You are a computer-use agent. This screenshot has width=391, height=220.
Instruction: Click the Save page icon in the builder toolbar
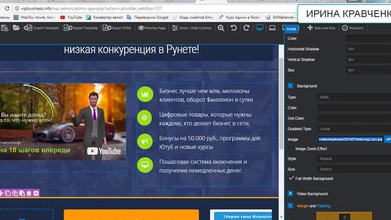click(x=4, y=28)
